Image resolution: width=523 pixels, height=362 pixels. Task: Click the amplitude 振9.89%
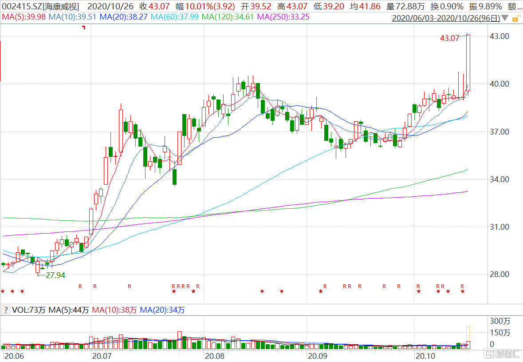pyautogui.click(x=485, y=6)
